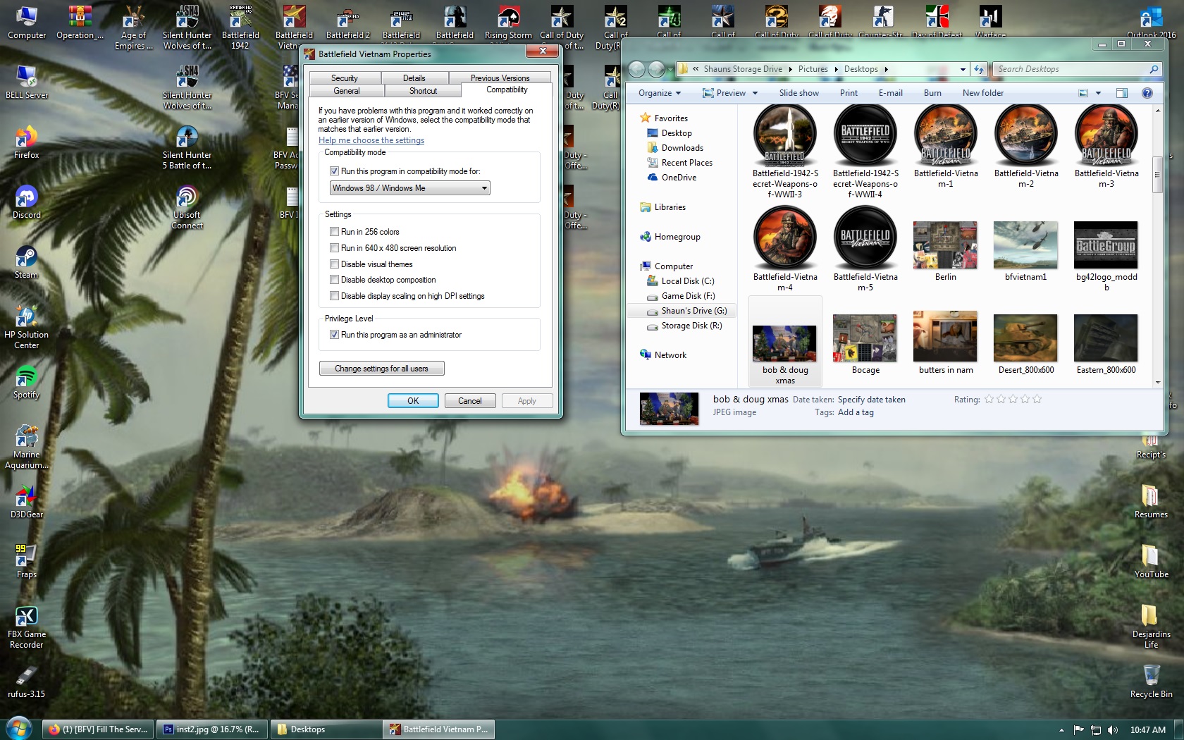Open FBX Game Recorder shortcut
1184x740 pixels.
(27, 627)
